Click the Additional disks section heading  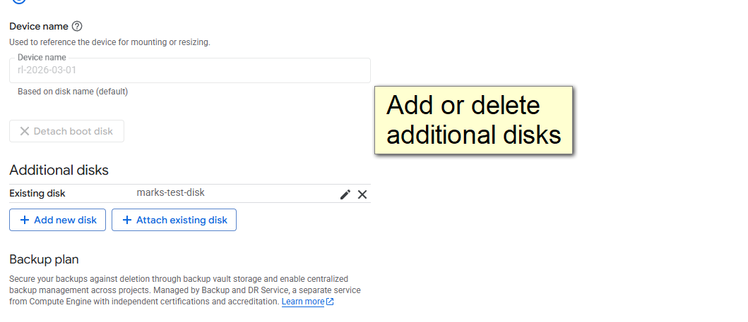point(59,170)
